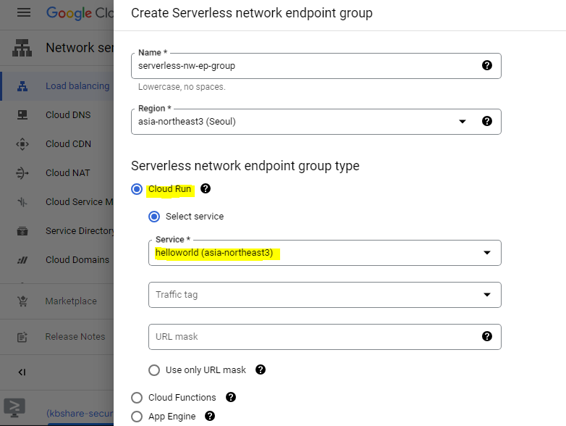Open the Region dropdown arrow
This screenshot has height=426, width=566.
click(462, 122)
